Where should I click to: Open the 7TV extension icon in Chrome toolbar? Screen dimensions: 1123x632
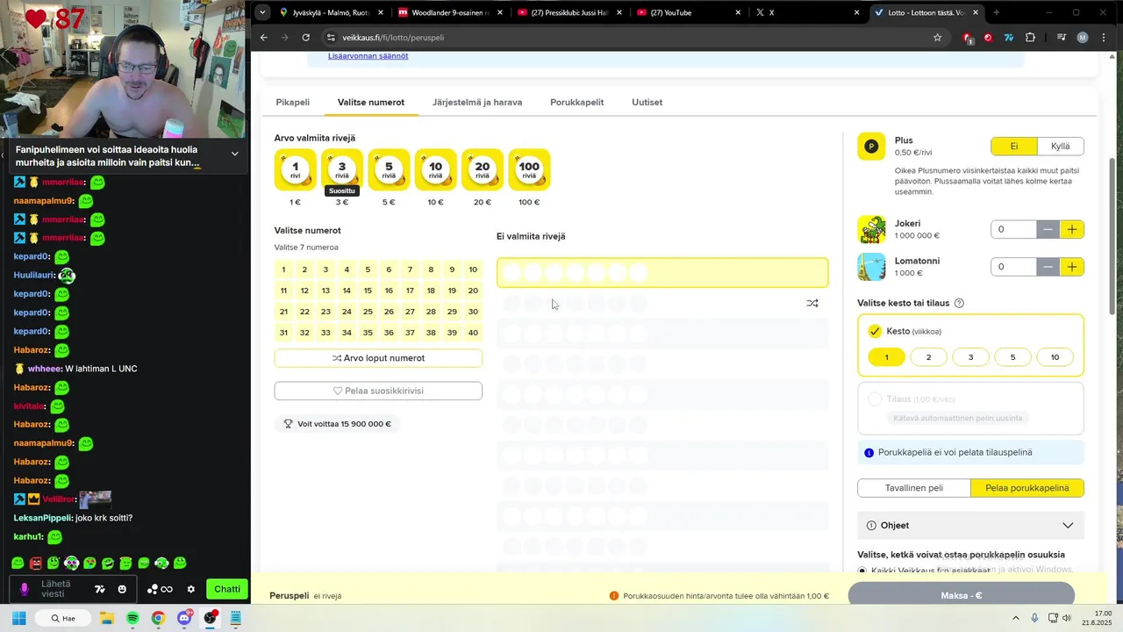tap(1009, 38)
